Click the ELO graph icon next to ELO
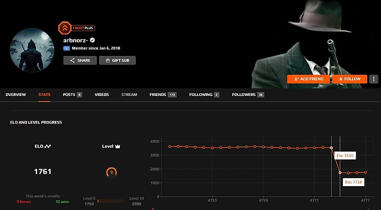Screen dimensions: 381x210 tap(47, 146)
